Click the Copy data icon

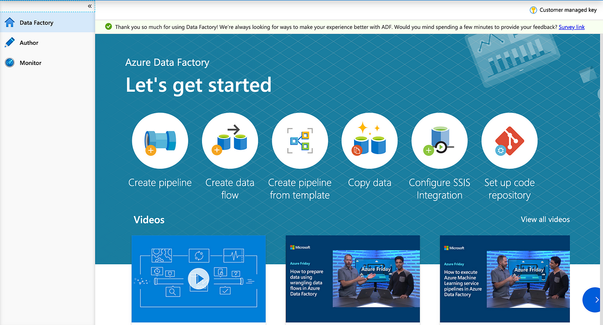pos(370,141)
